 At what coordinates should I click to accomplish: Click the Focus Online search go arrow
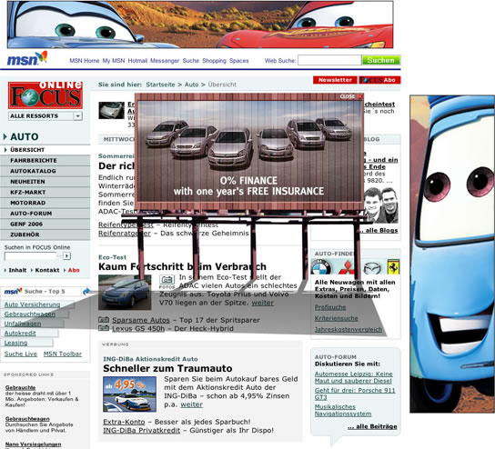pos(66,255)
